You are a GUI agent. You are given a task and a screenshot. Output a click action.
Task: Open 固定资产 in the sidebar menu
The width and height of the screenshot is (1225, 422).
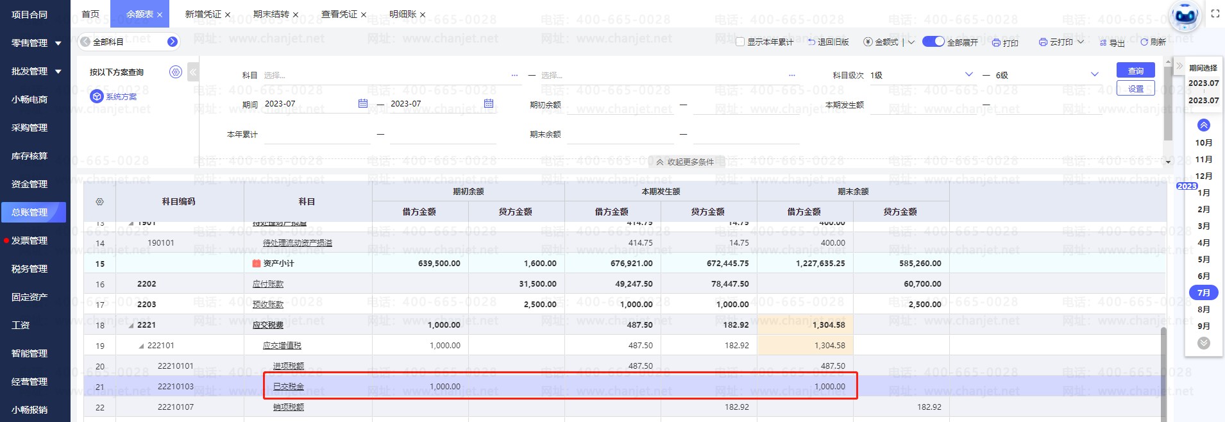coord(30,297)
